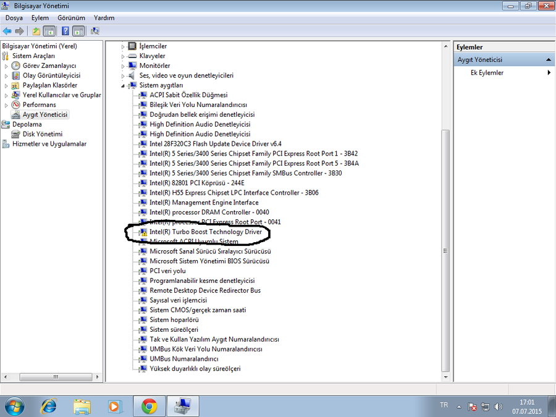The width and height of the screenshot is (556, 417).
Task: Click the Forward arrow toolbar icon
Action: click(20, 32)
